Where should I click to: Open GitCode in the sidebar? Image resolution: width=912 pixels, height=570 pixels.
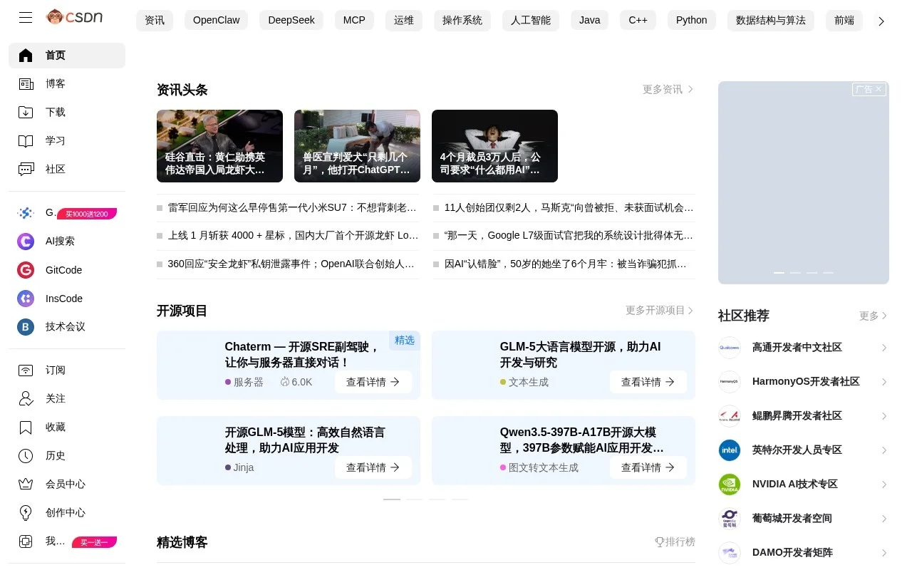[63, 270]
